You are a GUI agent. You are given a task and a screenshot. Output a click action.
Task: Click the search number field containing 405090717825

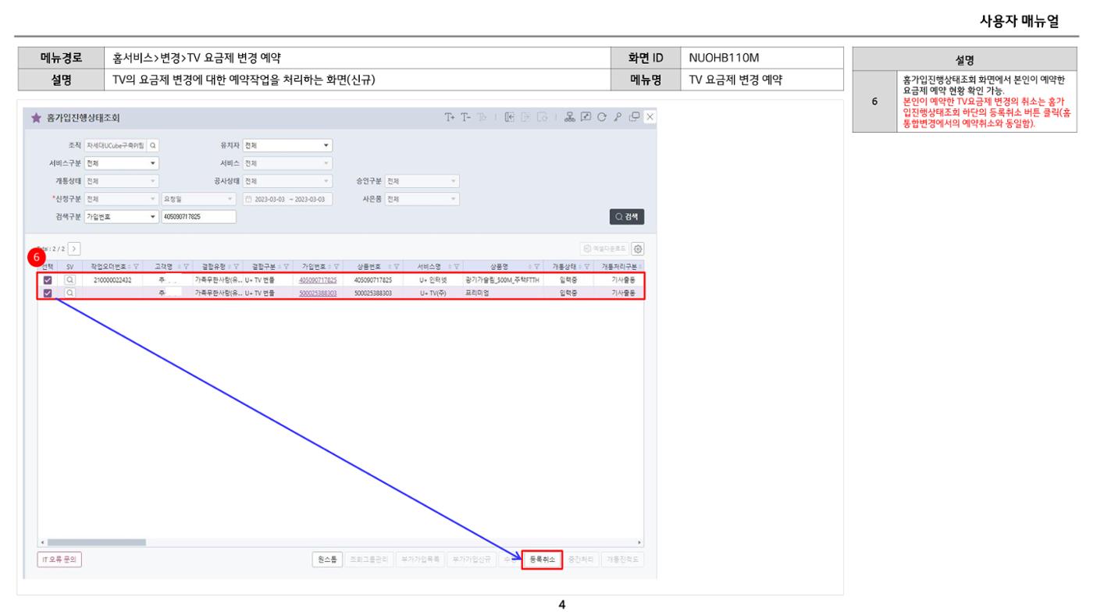[198, 217]
